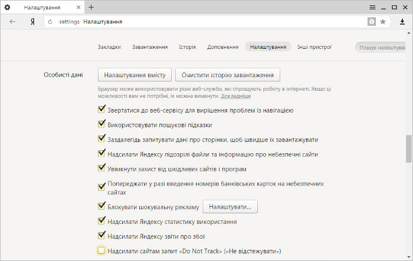This screenshot has height=261, width=413.
Task: Uncheck Використовувати пошукові підказки
Action: [101, 124]
